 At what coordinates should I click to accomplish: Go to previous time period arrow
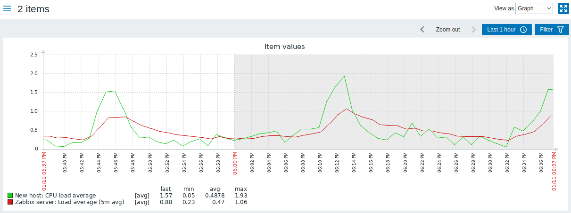422,30
